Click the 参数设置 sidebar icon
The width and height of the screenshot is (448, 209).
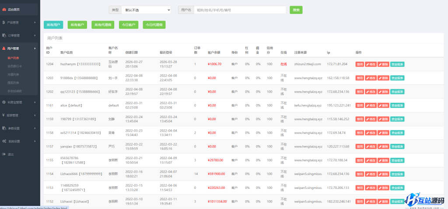4,128
